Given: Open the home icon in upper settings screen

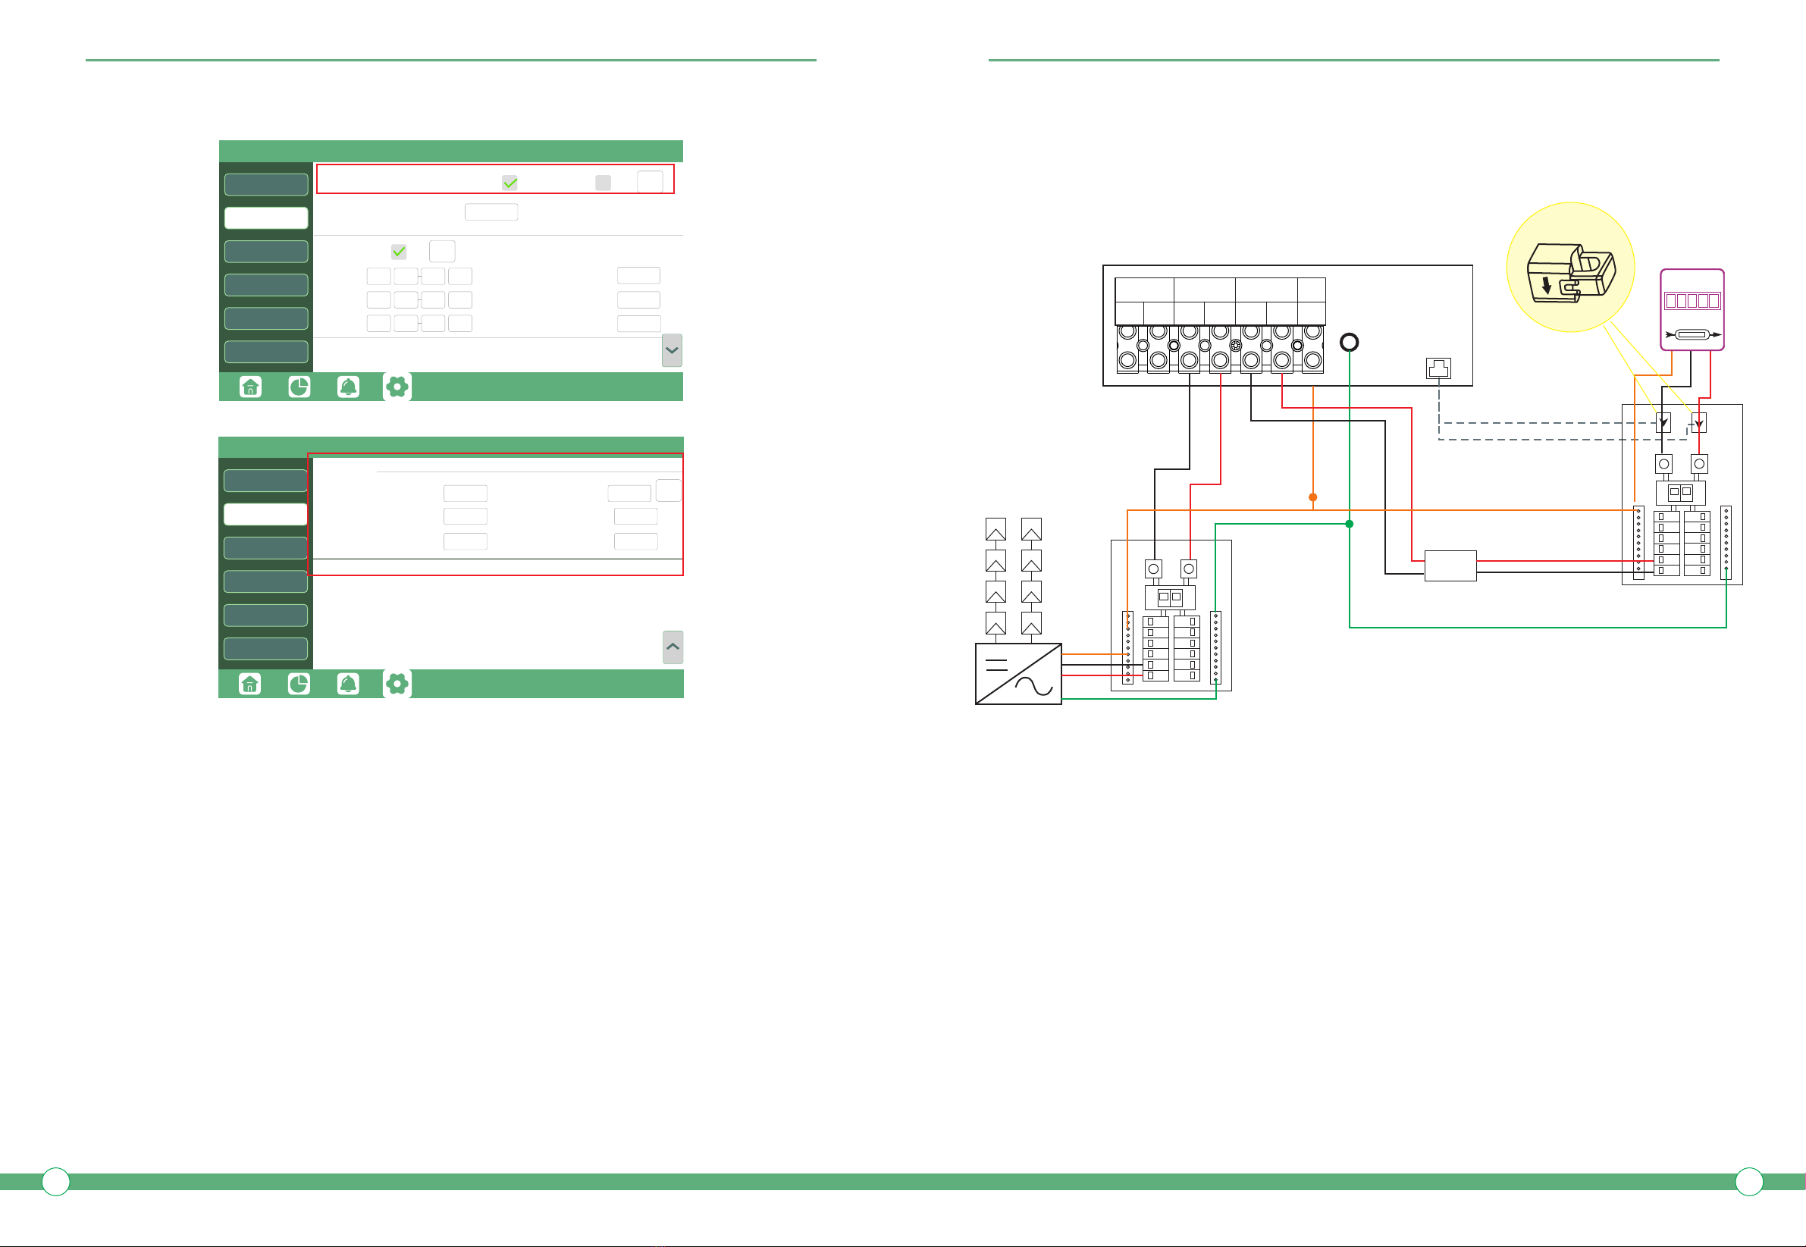Looking at the screenshot, I should tap(250, 387).
